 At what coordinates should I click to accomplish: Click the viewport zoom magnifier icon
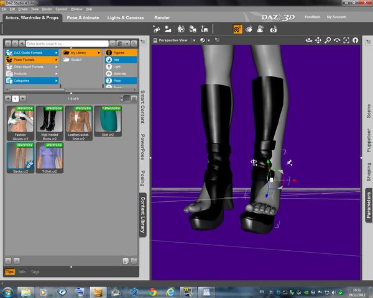pos(328,40)
